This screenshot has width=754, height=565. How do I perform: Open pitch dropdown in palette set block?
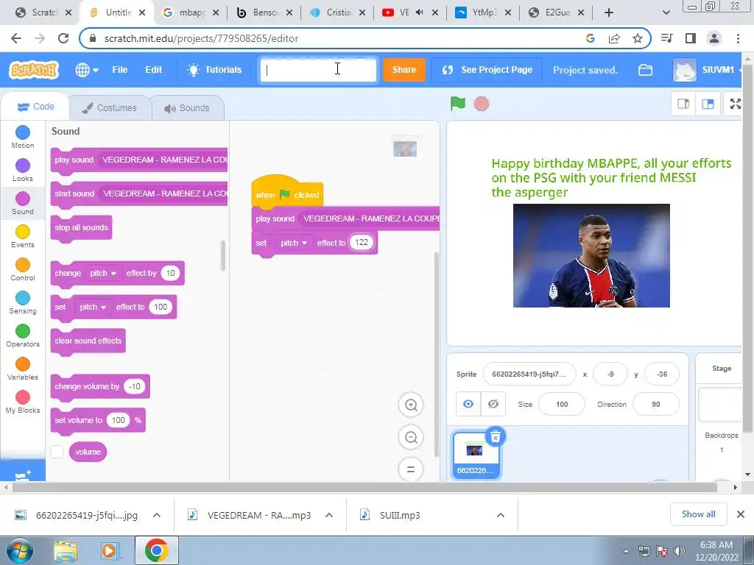point(93,307)
